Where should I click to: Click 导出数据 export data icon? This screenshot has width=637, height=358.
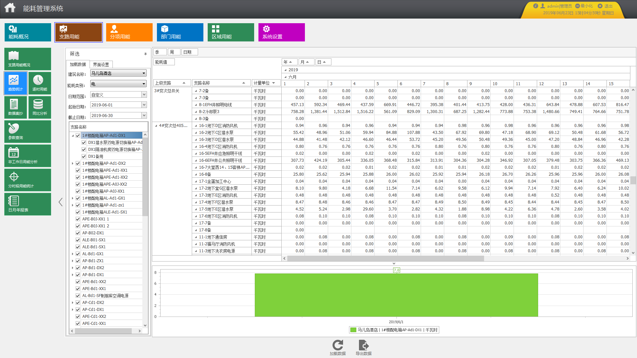(364, 345)
